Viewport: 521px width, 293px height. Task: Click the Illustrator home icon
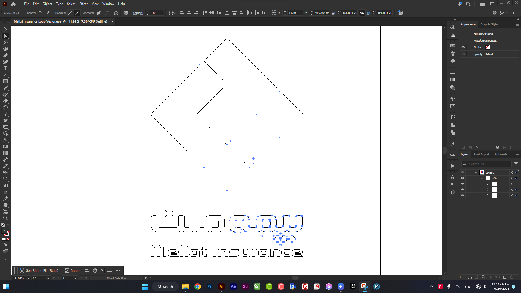tap(13, 4)
